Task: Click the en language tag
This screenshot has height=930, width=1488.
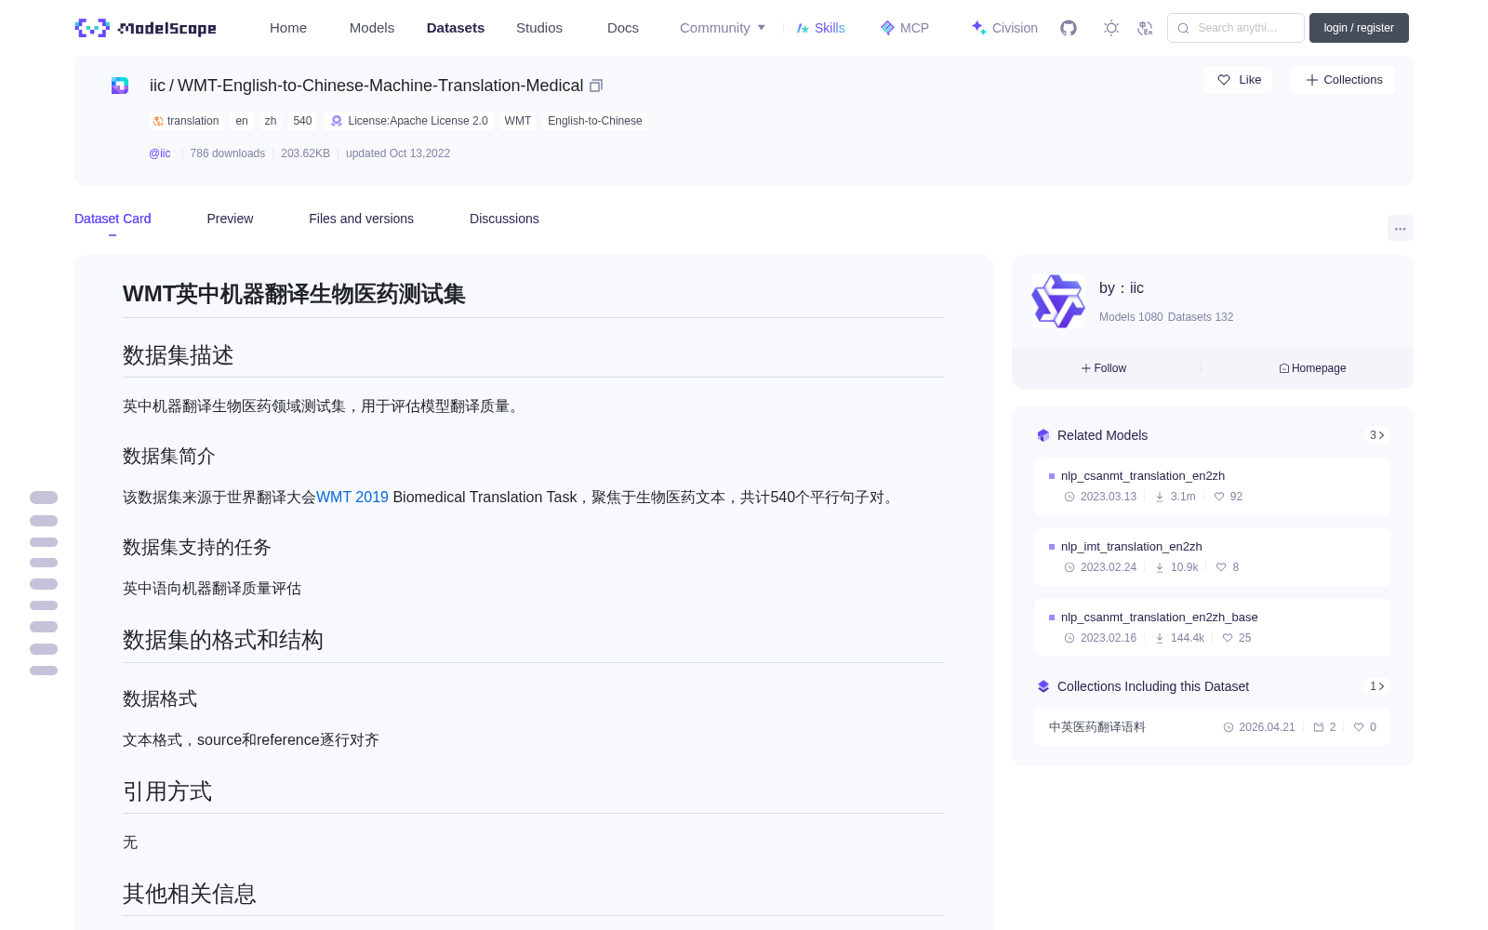Action: [x=242, y=121]
